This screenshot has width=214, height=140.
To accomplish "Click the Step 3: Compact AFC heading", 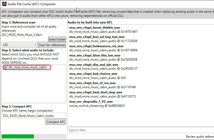I will 17,106.
